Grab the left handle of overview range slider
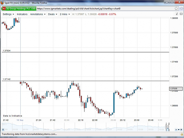The width and height of the screenshot is (184, 138). tap(166, 127)
